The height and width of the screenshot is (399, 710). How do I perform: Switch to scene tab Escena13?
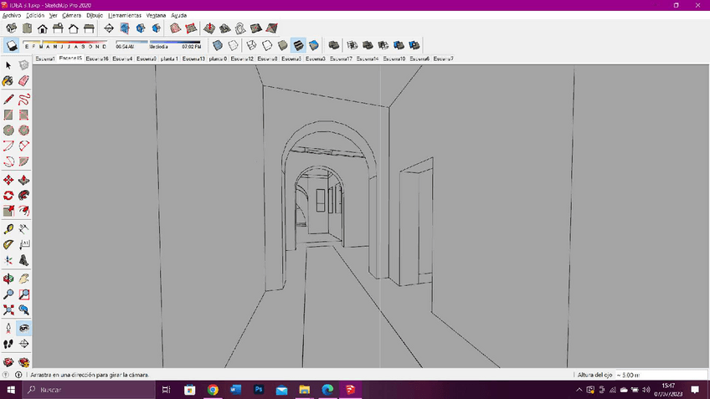click(194, 59)
